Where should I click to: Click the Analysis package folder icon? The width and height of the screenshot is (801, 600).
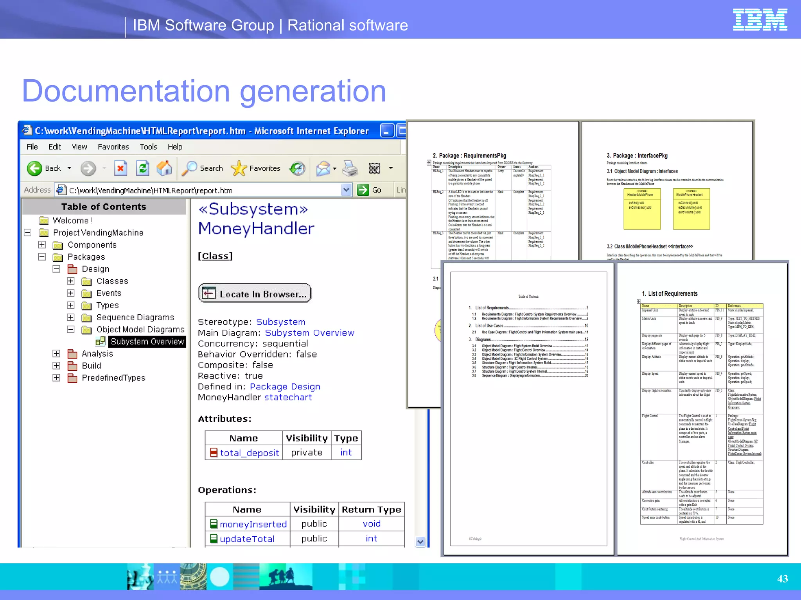pos(72,354)
